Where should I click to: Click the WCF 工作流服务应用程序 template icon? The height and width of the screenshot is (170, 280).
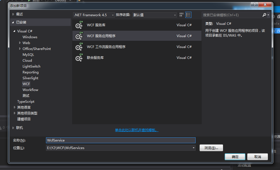79,47
